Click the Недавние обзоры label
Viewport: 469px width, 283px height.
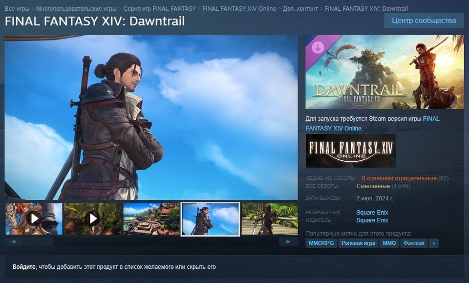coord(331,178)
